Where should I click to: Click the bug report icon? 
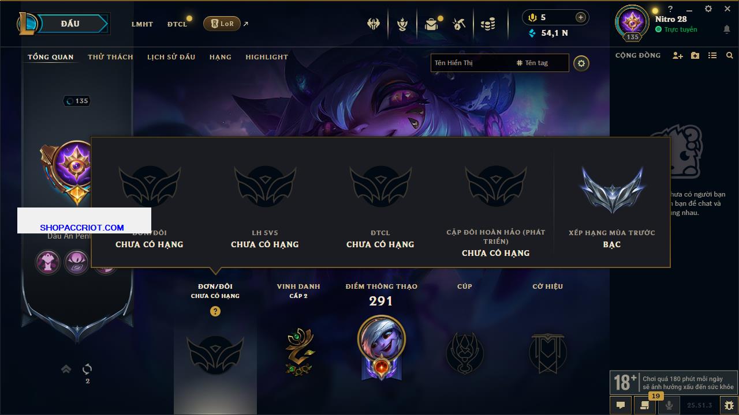tap(729, 405)
